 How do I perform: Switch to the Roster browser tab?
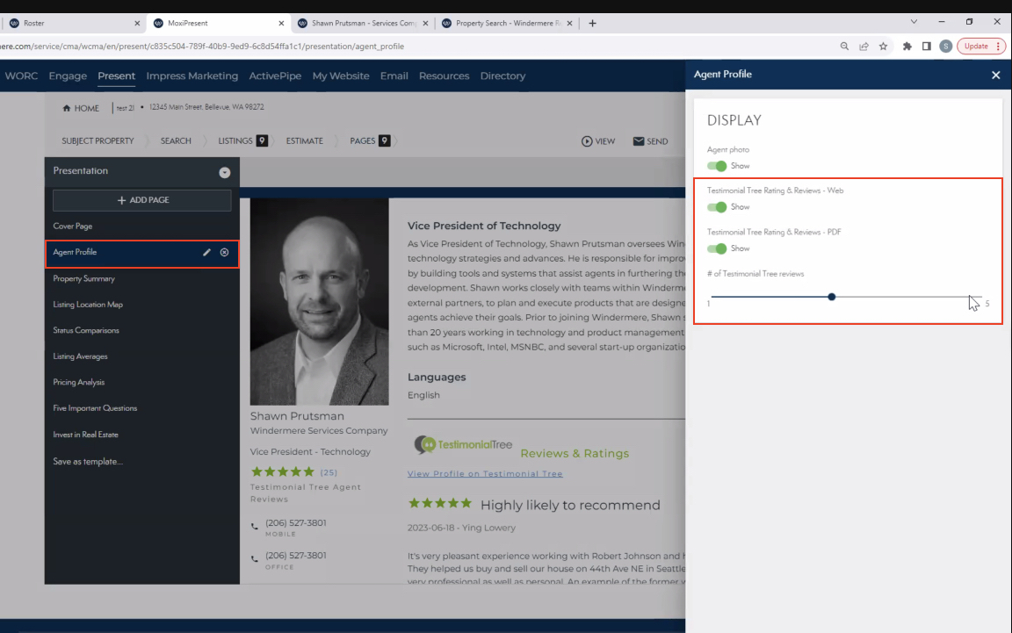click(73, 23)
